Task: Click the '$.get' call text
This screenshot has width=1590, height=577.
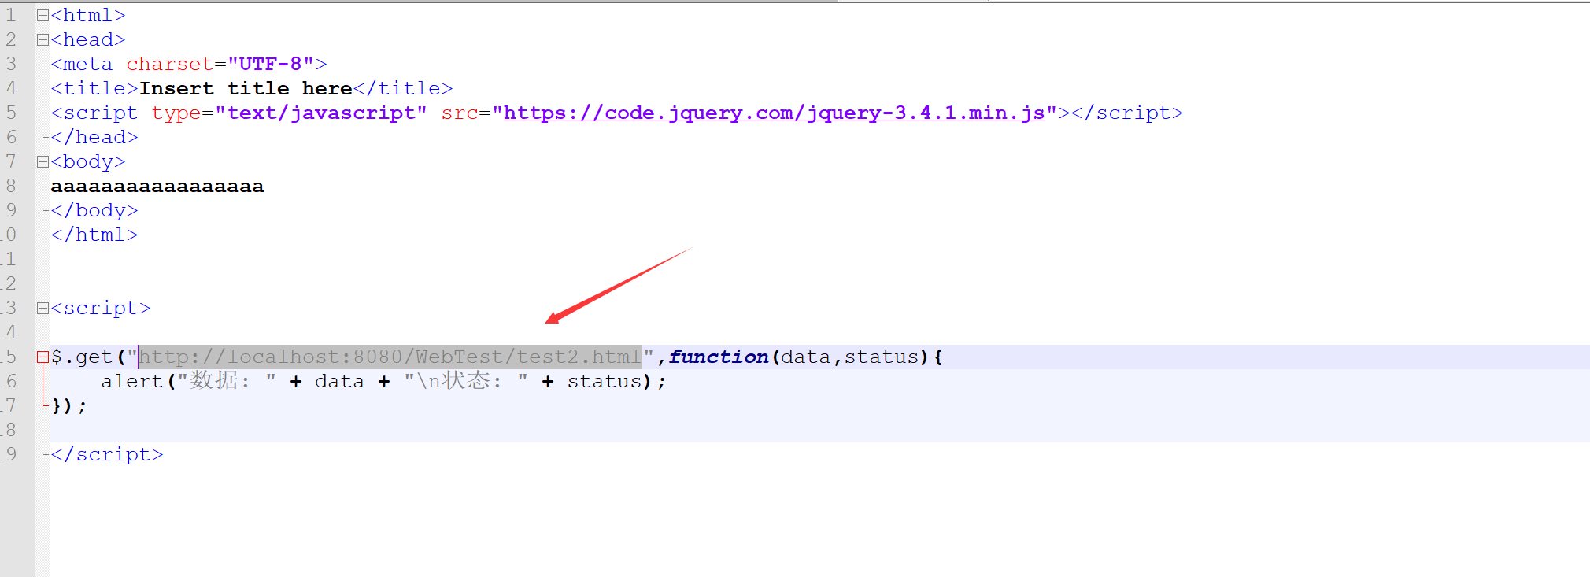Action: [82, 357]
